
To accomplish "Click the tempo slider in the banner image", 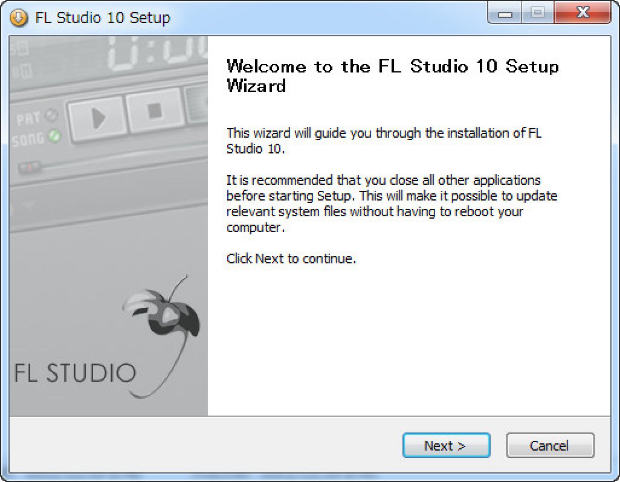I will click(30, 167).
